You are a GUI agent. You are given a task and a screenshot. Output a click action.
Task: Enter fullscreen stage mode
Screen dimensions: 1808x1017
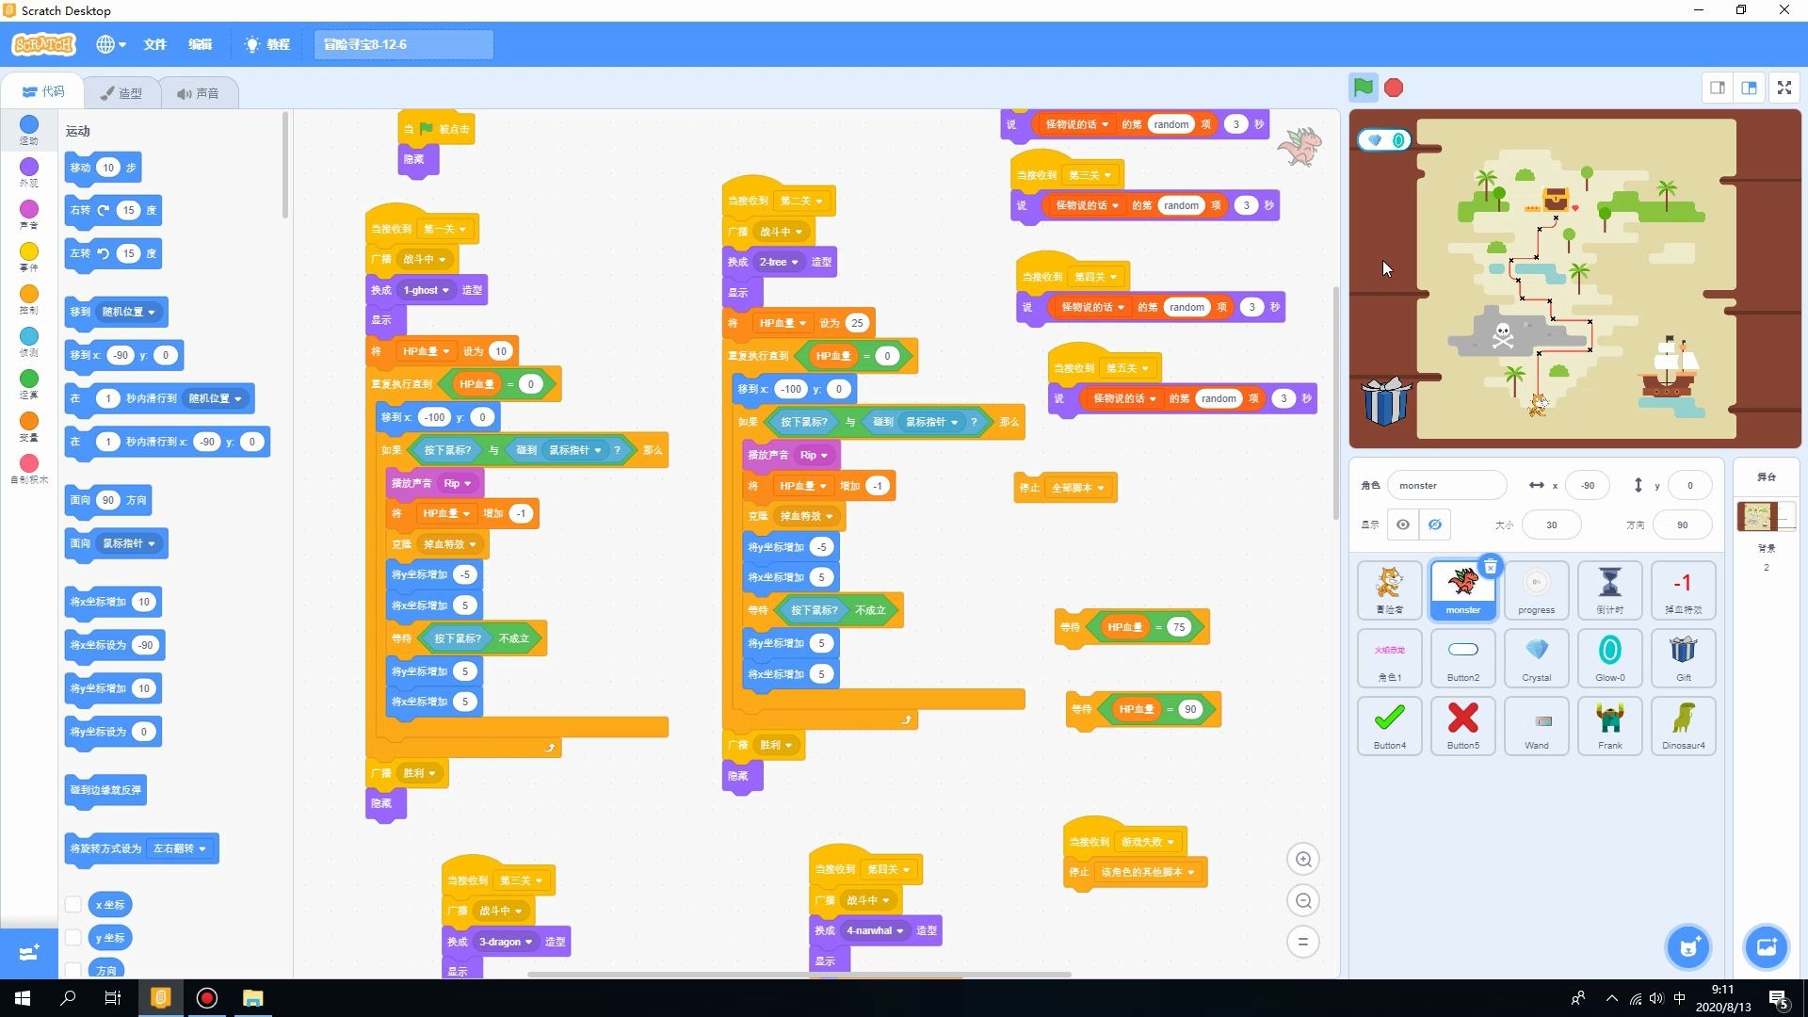coord(1784,88)
